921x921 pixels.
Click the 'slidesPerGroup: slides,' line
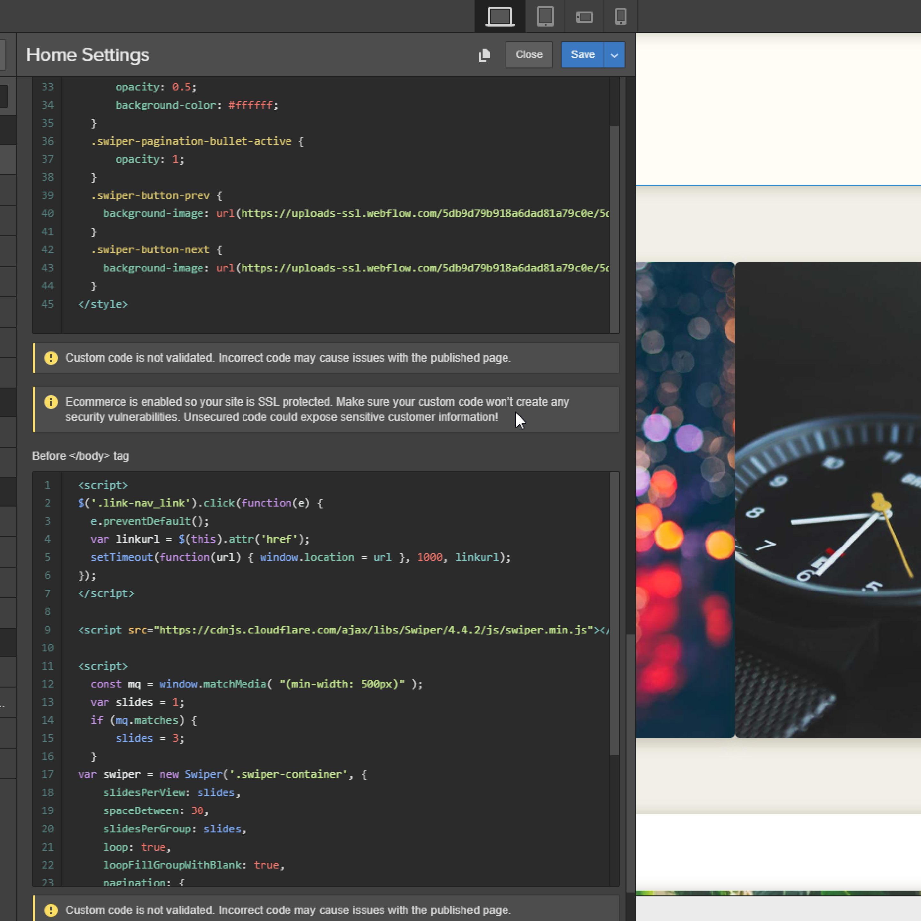(175, 829)
